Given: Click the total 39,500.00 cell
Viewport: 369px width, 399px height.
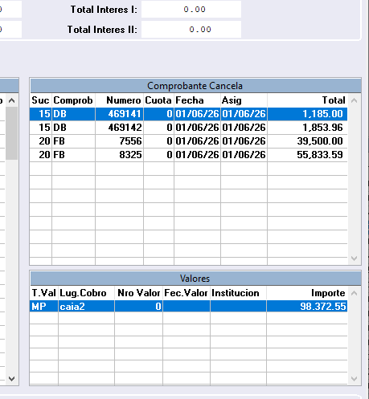Looking at the screenshot, I should [307, 141].
